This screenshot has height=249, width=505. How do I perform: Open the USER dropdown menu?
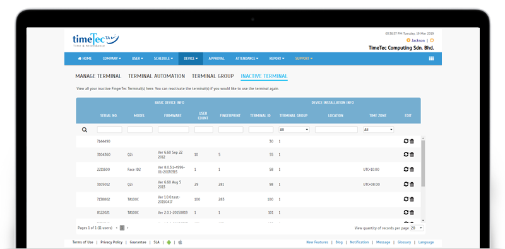pos(137,59)
